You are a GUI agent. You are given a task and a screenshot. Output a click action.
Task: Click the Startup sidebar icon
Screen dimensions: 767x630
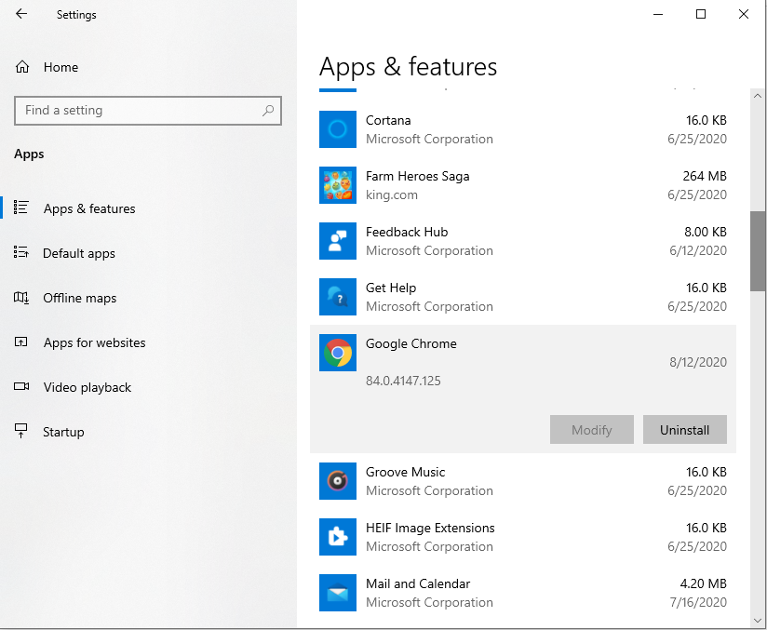click(21, 431)
